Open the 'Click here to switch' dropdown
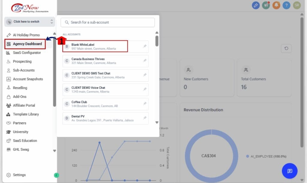 (x=30, y=22)
